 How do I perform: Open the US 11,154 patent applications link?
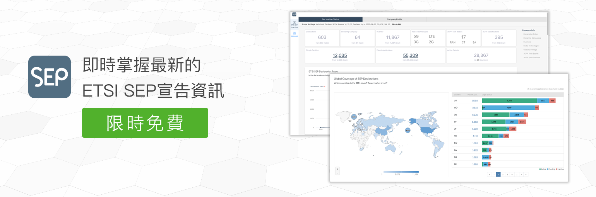[475, 100]
